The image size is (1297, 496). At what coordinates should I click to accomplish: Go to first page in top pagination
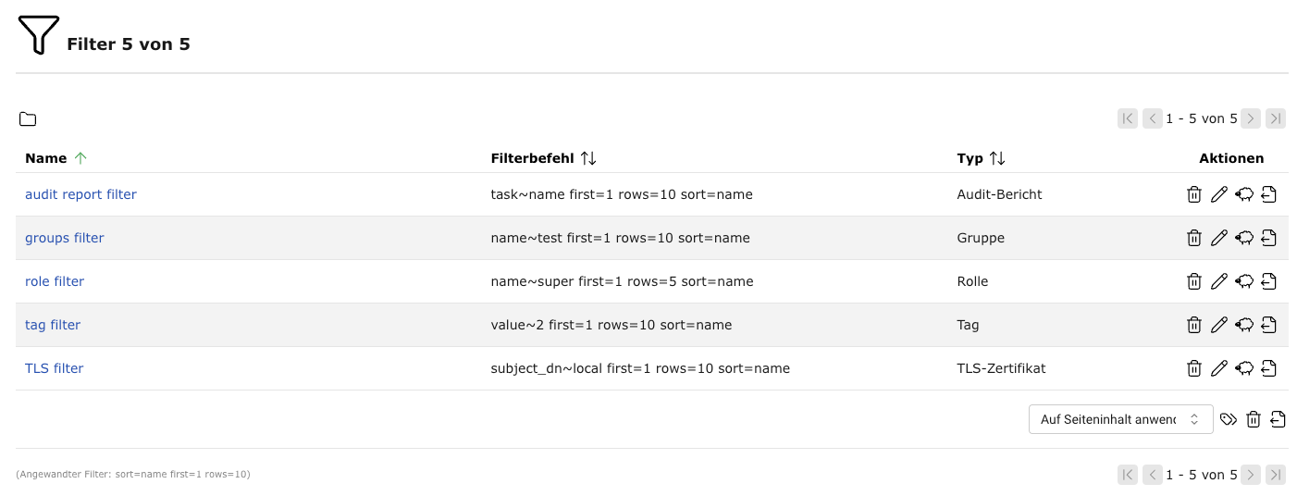tap(1127, 118)
